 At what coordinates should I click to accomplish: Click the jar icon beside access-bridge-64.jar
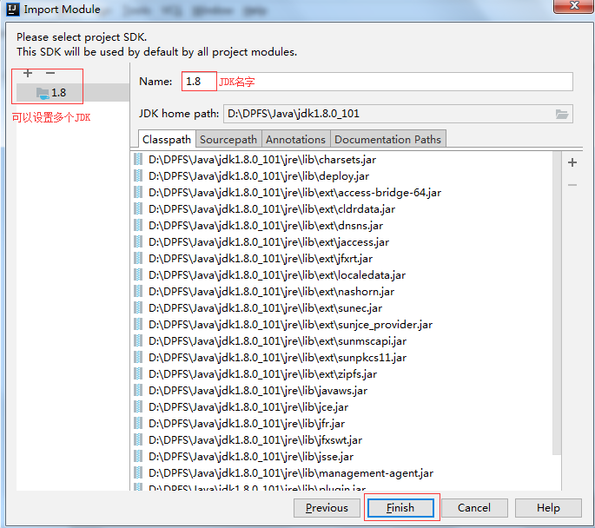[138, 192]
